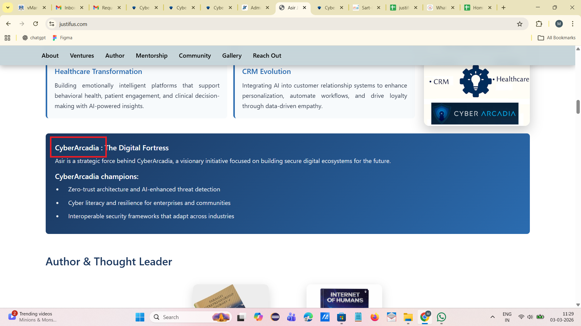Viewport: 581px width, 326px height.
Task: Click the Cyber Arcadia logo image
Action: point(475,113)
